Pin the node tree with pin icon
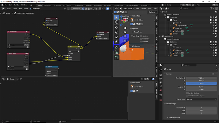The height and width of the screenshot is (123, 219). pos(65,9)
